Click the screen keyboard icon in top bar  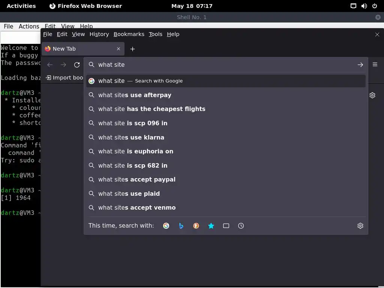pyautogui.click(x=353, y=6)
